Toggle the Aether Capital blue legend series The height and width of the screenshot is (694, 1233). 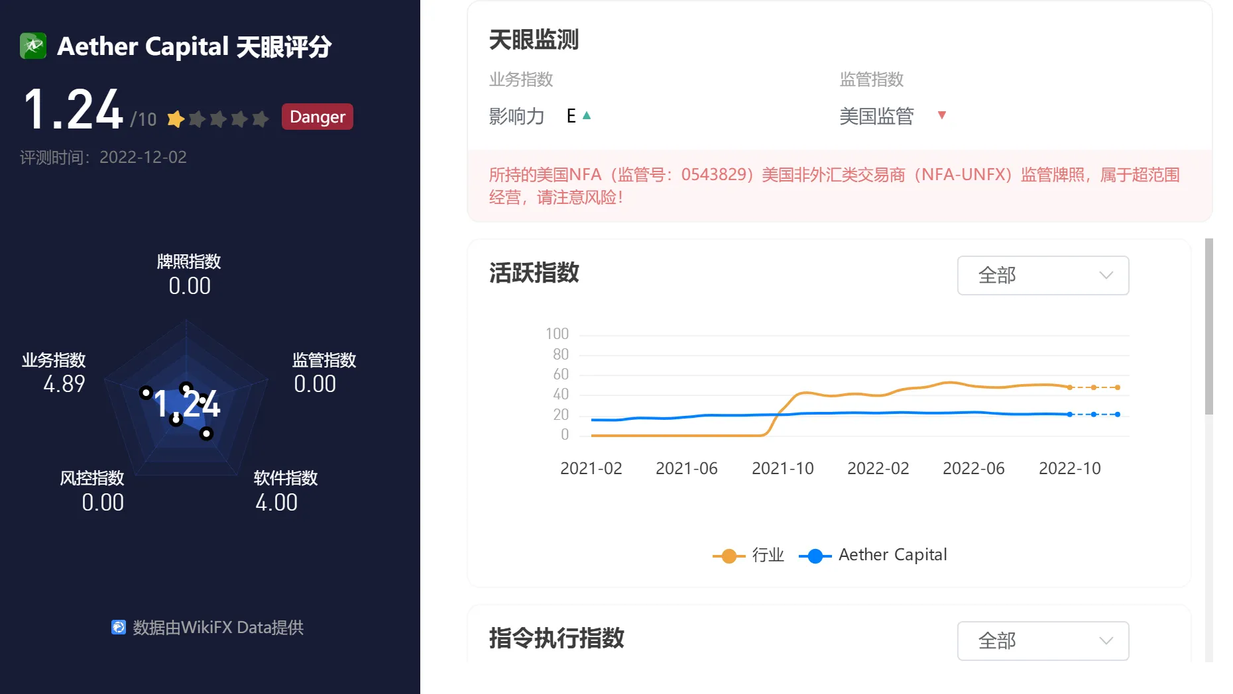pyautogui.click(x=873, y=555)
